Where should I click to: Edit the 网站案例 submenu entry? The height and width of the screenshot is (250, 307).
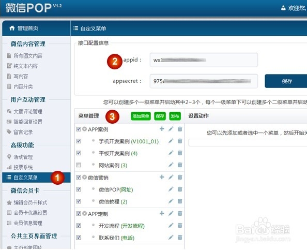pyautogui.click(x=171, y=165)
